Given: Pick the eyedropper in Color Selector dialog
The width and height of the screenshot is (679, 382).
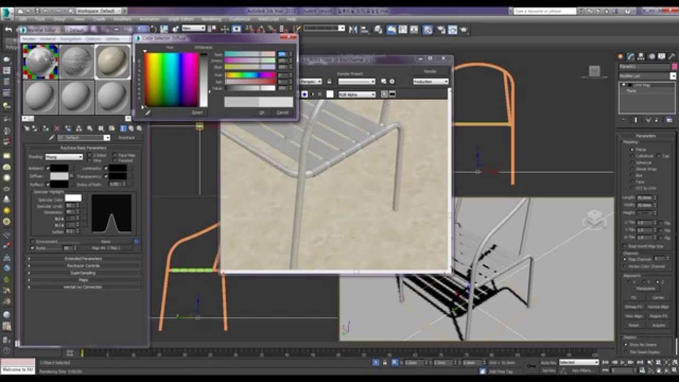Looking at the screenshot, I should 147,112.
